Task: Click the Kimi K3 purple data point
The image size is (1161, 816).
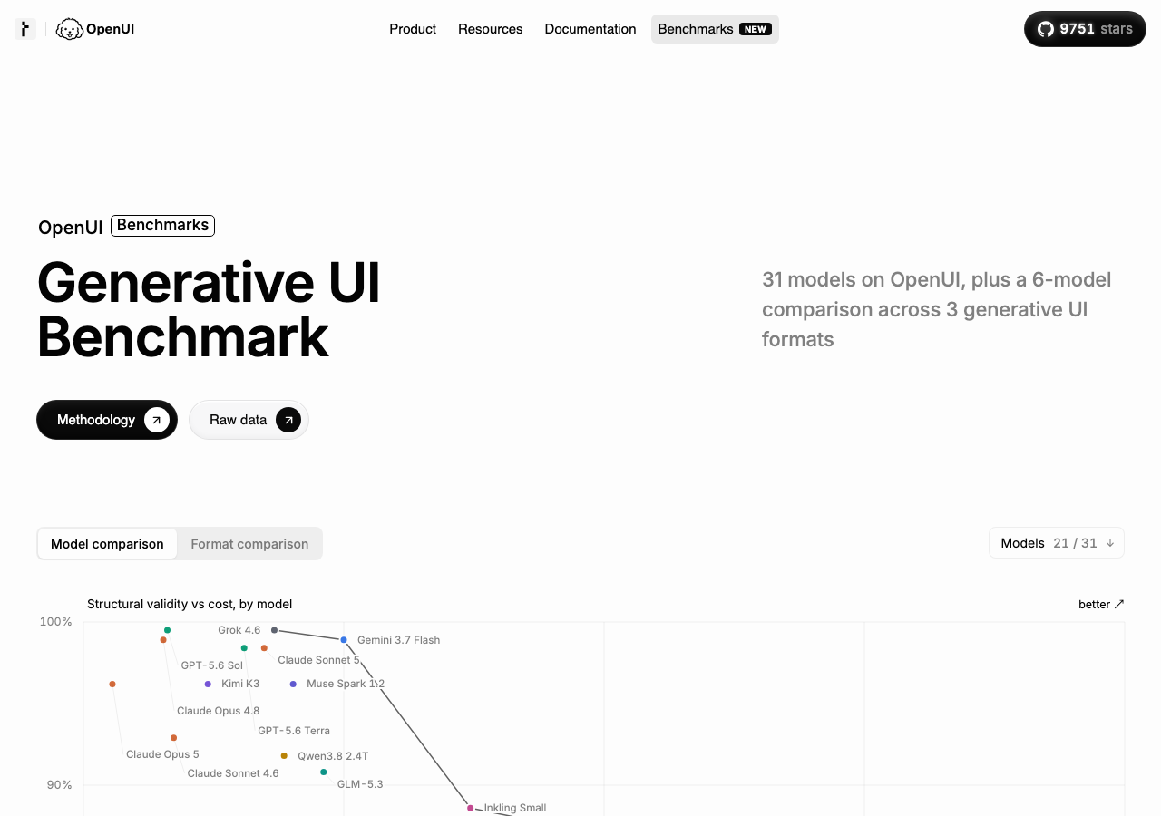Action: pos(208,684)
